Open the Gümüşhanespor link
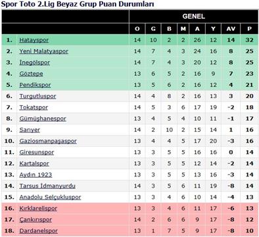 tap(43, 118)
